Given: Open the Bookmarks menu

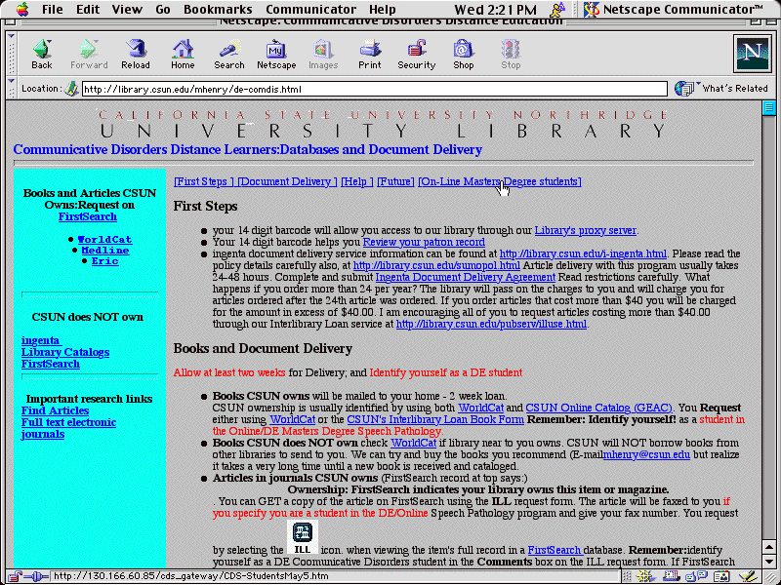Looking at the screenshot, I should point(218,10).
